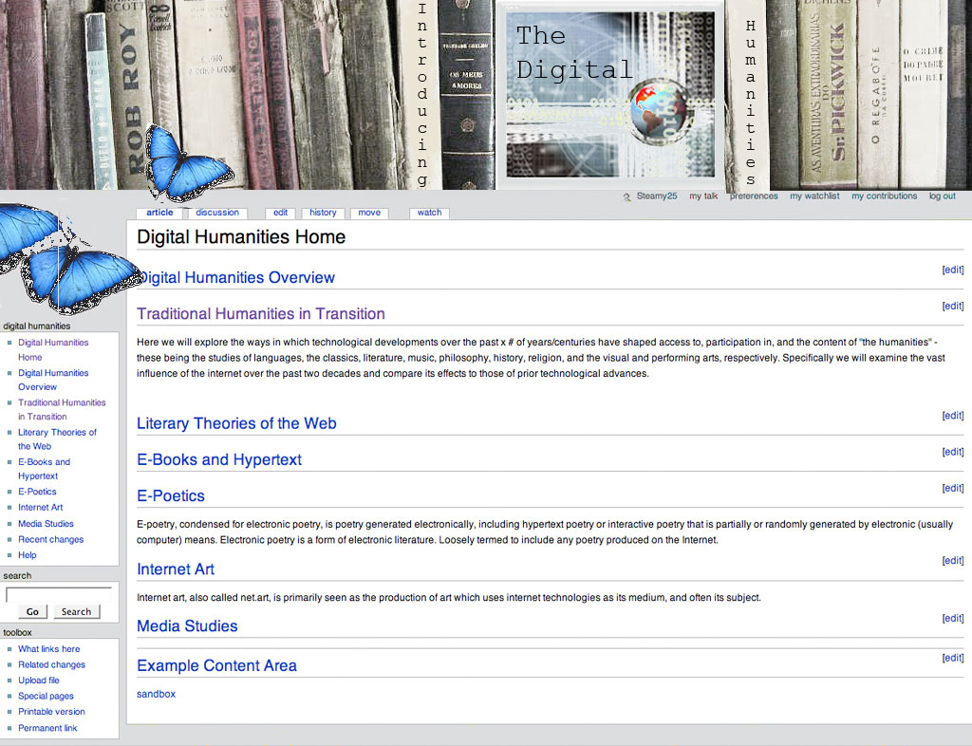Open the E-Books and Hypertext heading link

[219, 459]
